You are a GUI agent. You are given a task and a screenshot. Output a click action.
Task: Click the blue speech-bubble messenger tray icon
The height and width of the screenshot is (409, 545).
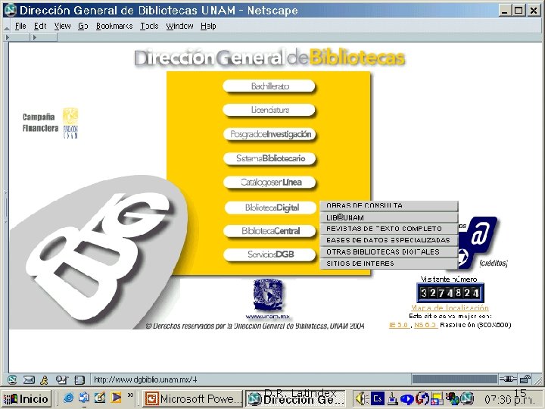(x=407, y=399)
